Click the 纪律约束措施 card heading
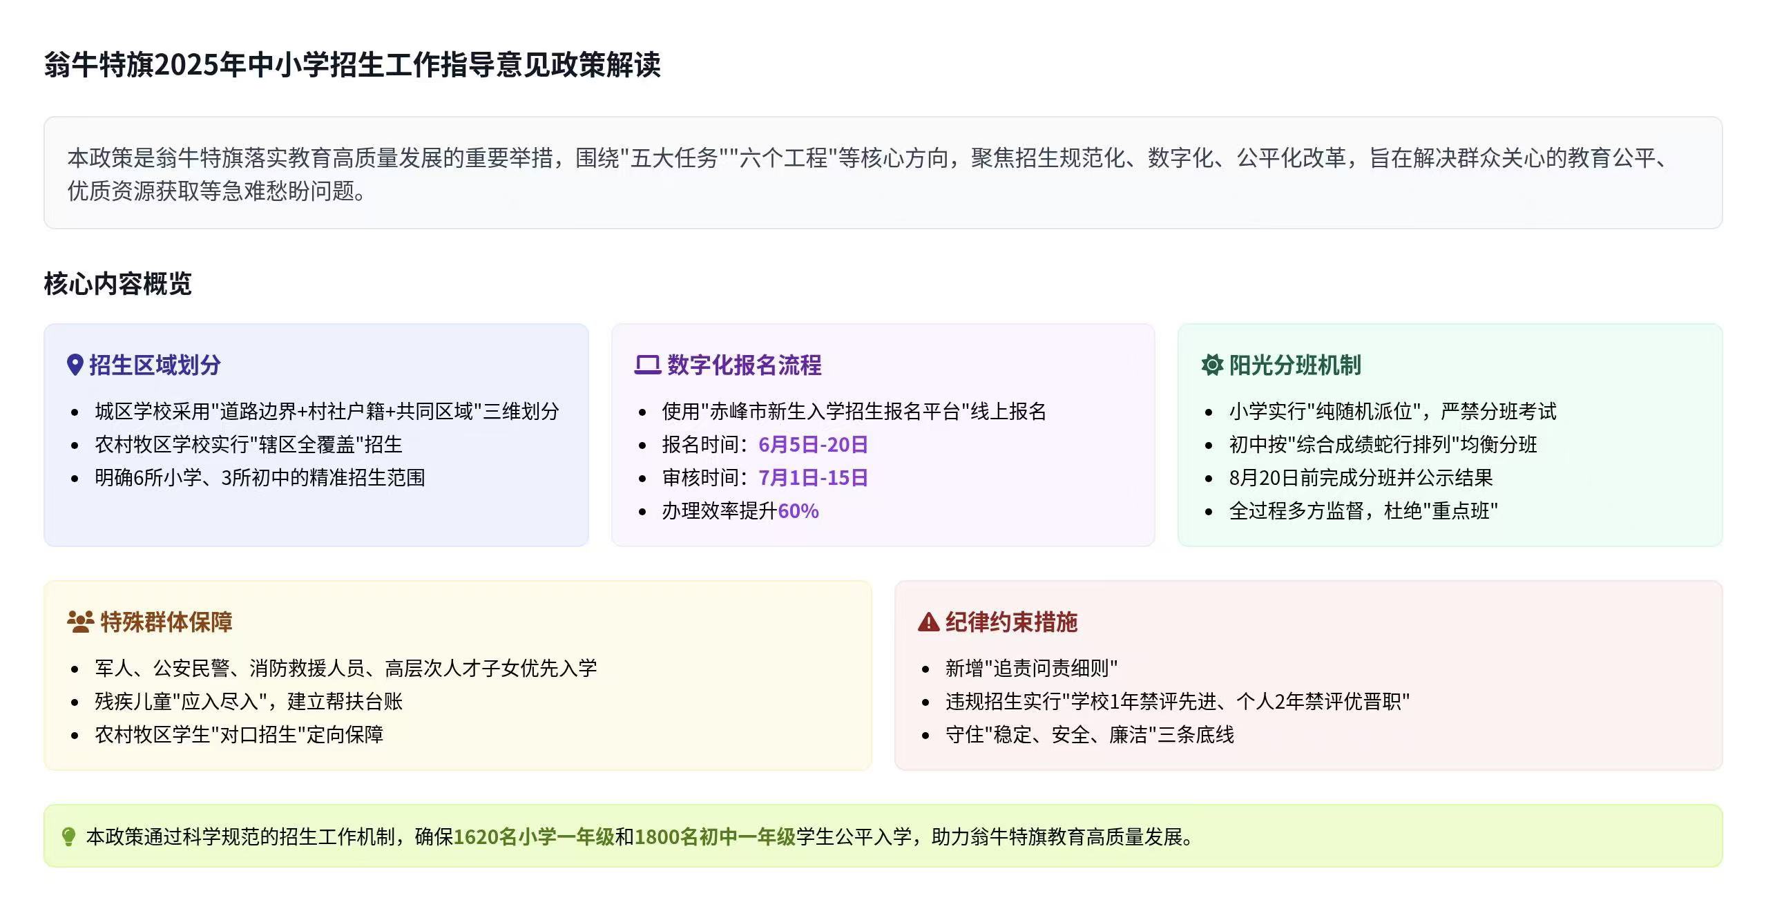1766x900 pixels. pyautogui.click(x=1011, y=622)
